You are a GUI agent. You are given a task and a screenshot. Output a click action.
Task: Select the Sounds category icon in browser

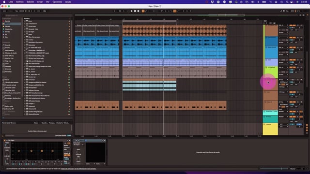pyautogui.click(x=3, y=45)
